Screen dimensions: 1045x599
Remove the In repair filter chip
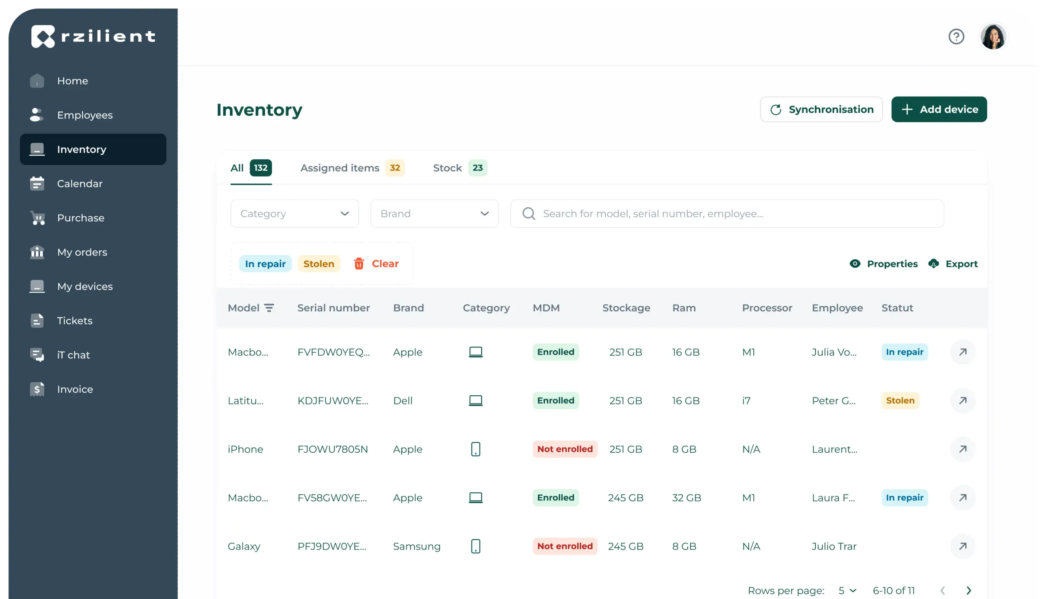click(x=265, y=264)
